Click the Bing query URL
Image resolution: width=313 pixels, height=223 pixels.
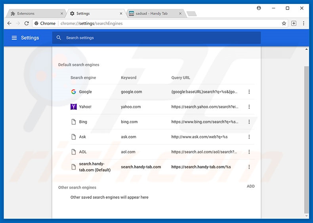point(205,122)
